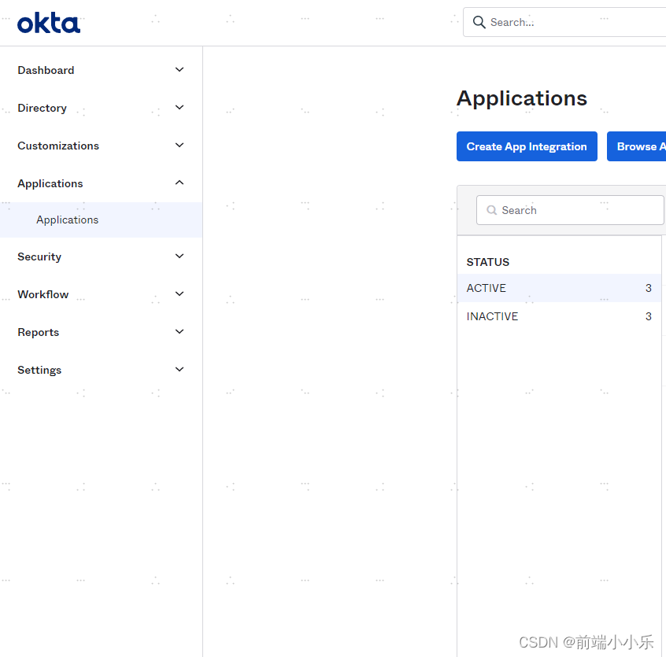666x657 pixels.
Task: Expand the Security sidebar section
Action: [x=179, y=257]
